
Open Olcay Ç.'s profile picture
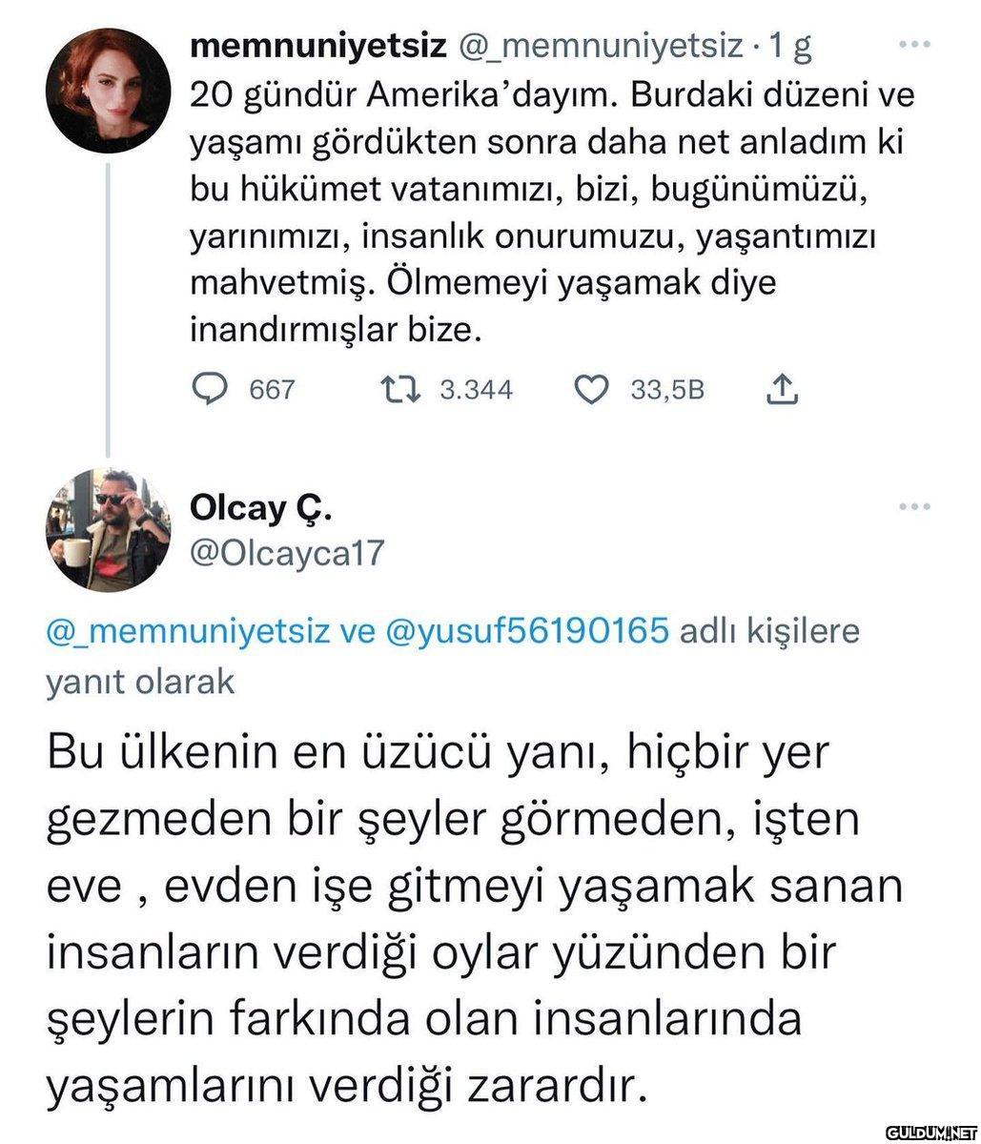point(108,530)
